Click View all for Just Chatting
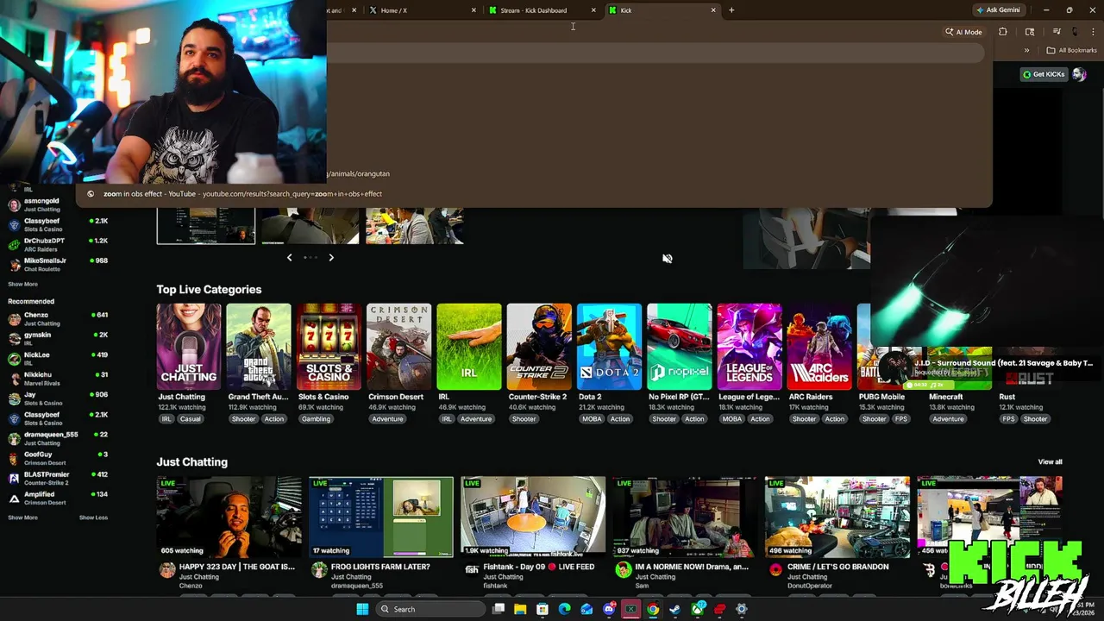This screenshot has height=621, width=1104. point(1050,462)
